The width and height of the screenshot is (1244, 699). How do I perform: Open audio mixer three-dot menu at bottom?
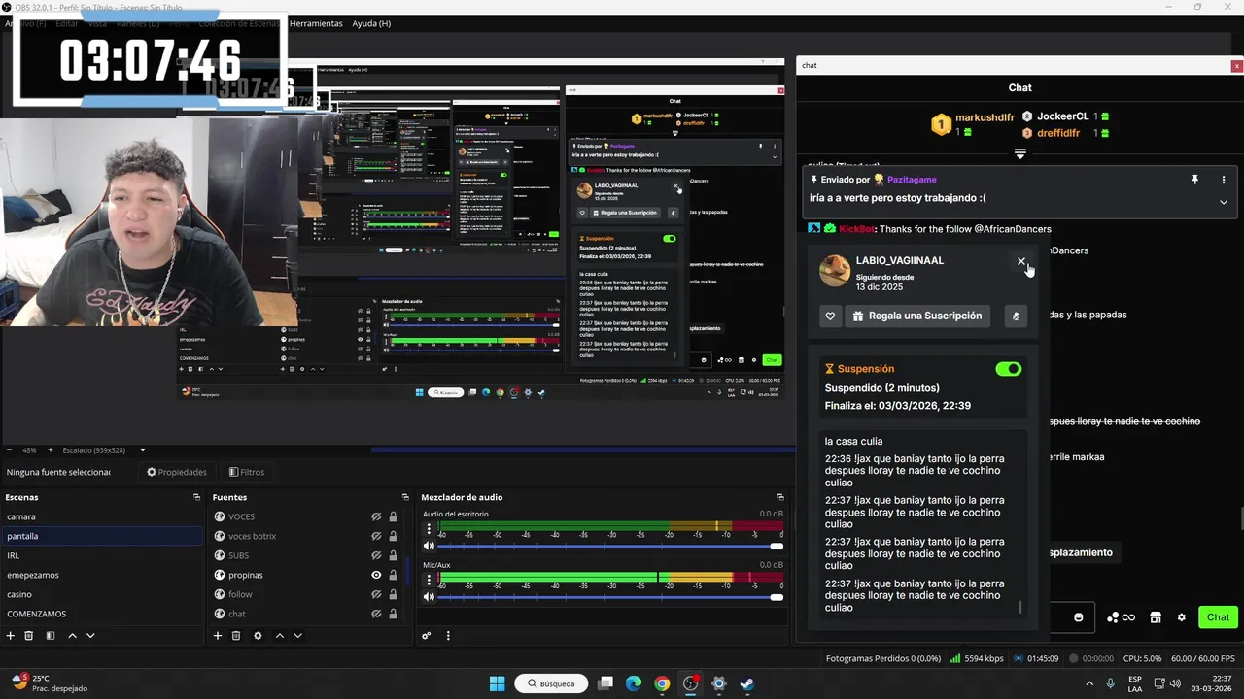tap(448, 636)
